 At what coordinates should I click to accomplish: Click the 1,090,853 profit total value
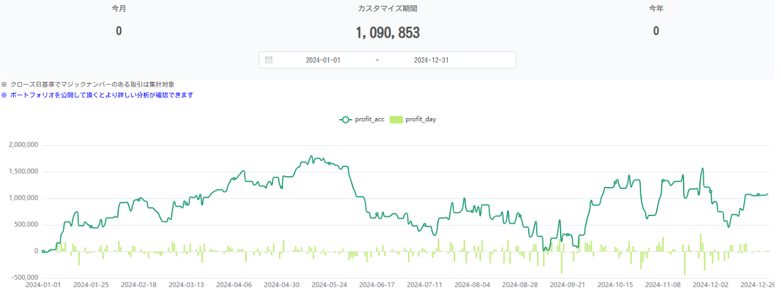(388, 32)
